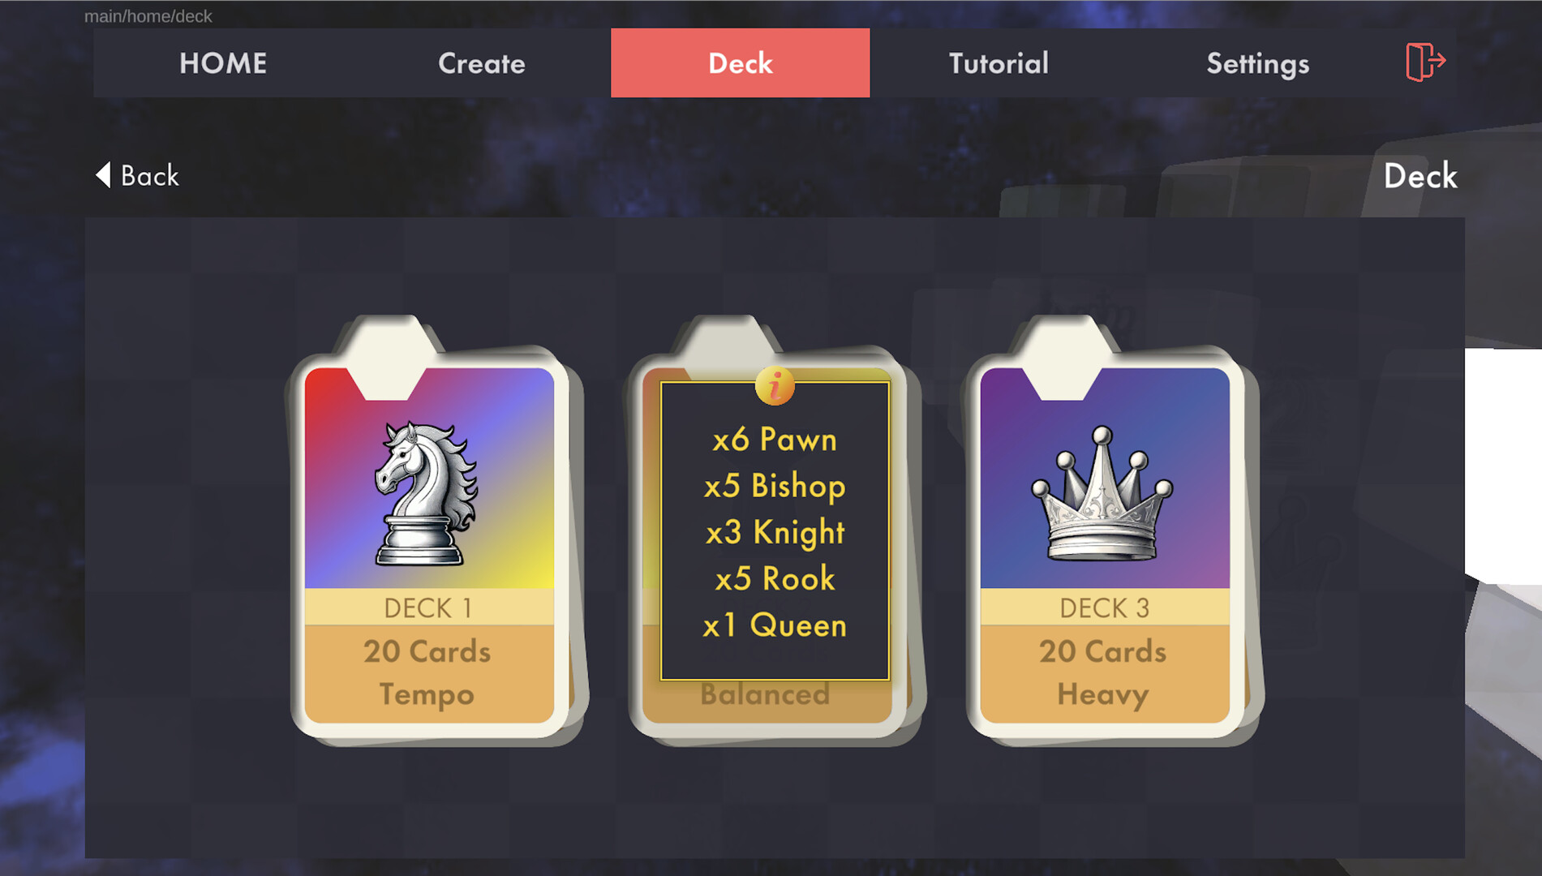Open the HOME tab
This screenshot has height=876, width=1542.
click(x=223, y=63)
